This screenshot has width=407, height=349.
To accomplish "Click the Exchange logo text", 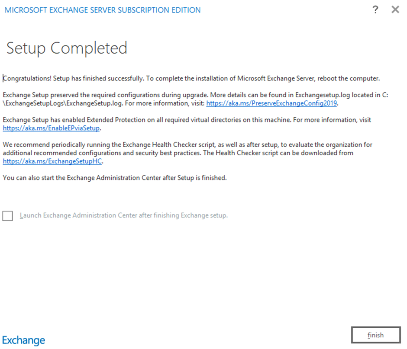I will tap(24, 340).
